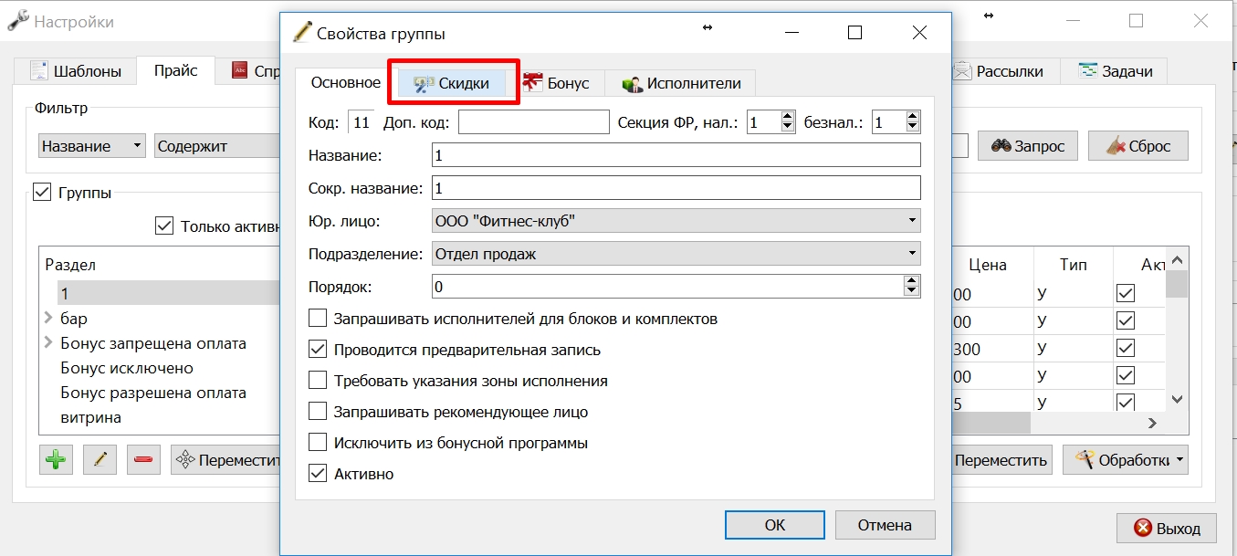Increase the безнал. section spinner value
The height and width of the screenshot is (556, 1237).
(x=912, y=117)
